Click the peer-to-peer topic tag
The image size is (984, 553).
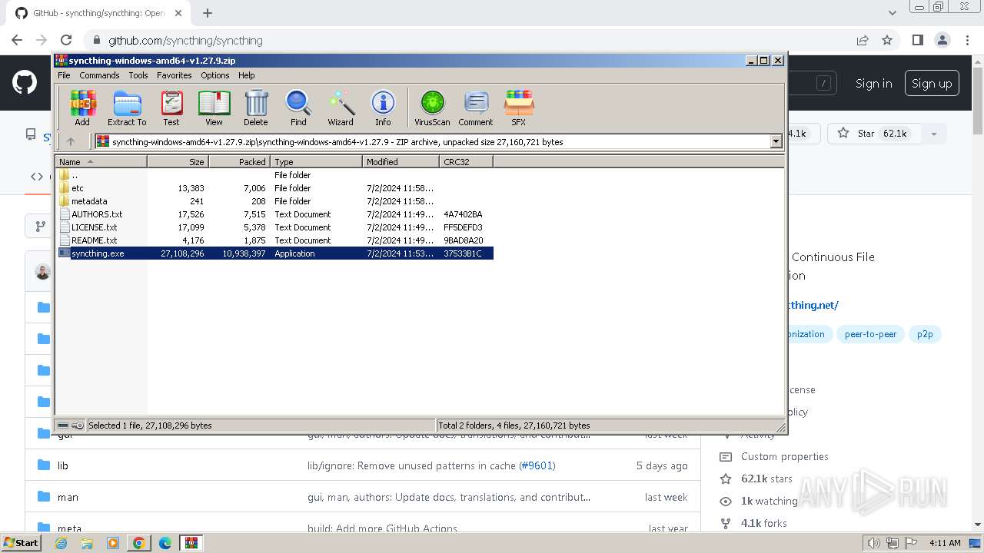(x=870, y=334)
